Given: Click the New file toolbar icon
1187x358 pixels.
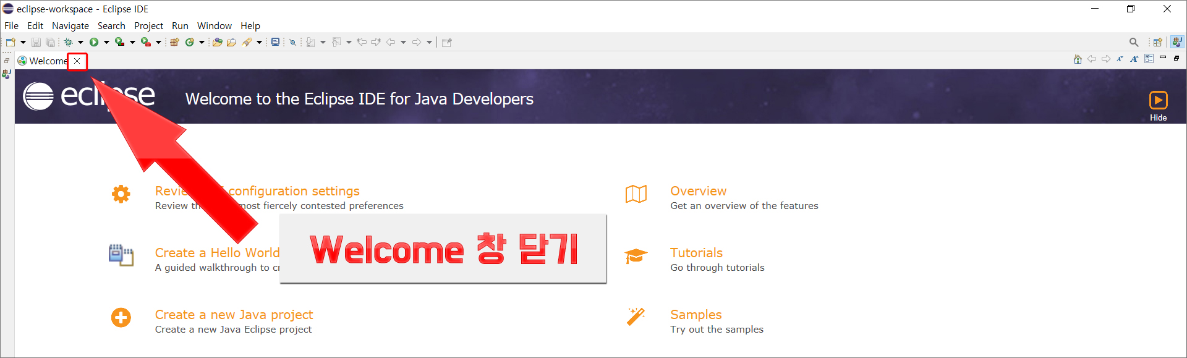Looking at the screenshot, I should tap(11, 42).
